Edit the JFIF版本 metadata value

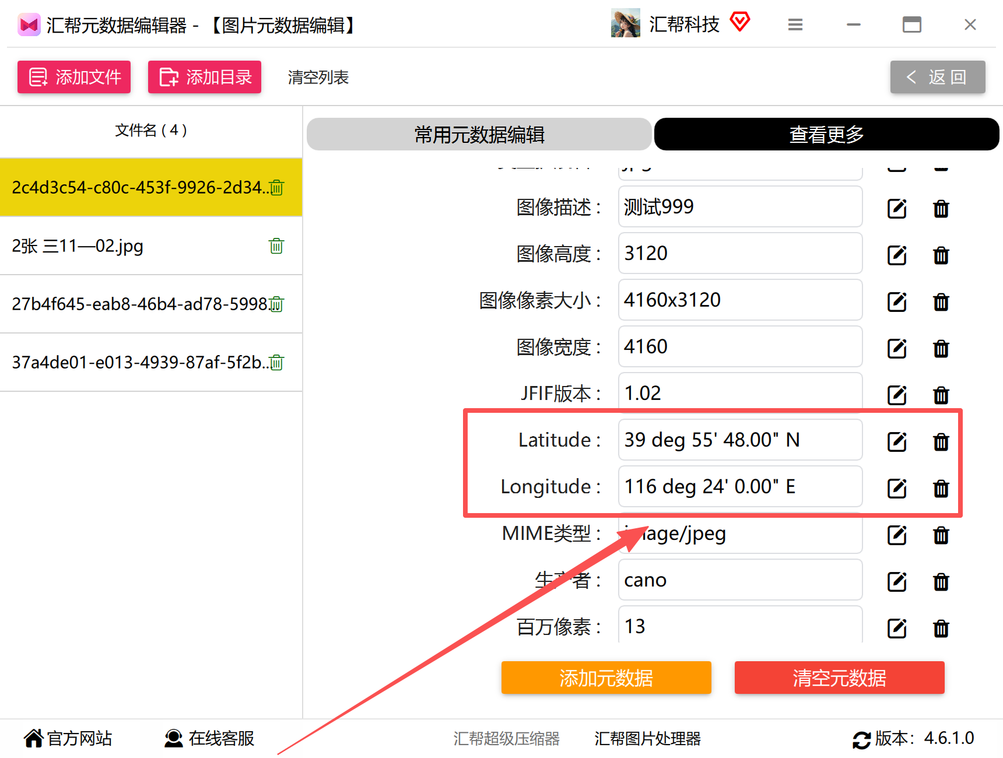pos(897,395)
